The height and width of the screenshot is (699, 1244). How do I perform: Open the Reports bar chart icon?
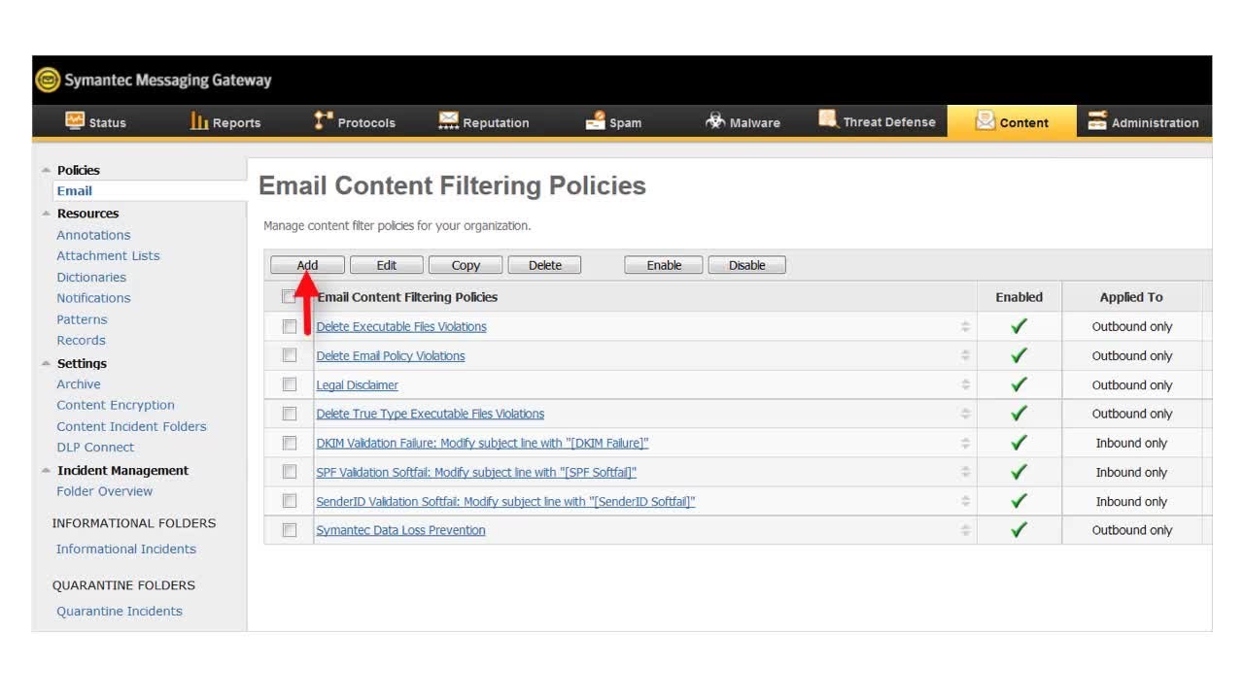pyautogui.click(x=199, y=121)
